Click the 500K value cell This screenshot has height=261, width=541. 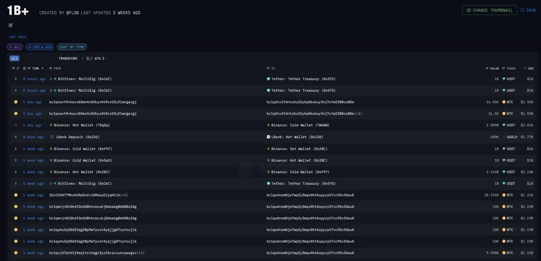pyautogui.click(x=495, y=137)
